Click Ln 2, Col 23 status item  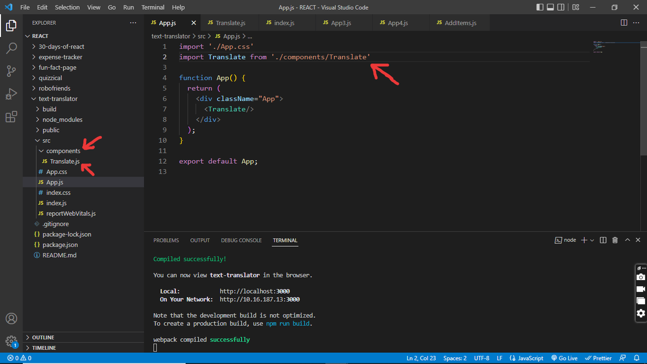(x=421, y=358)
